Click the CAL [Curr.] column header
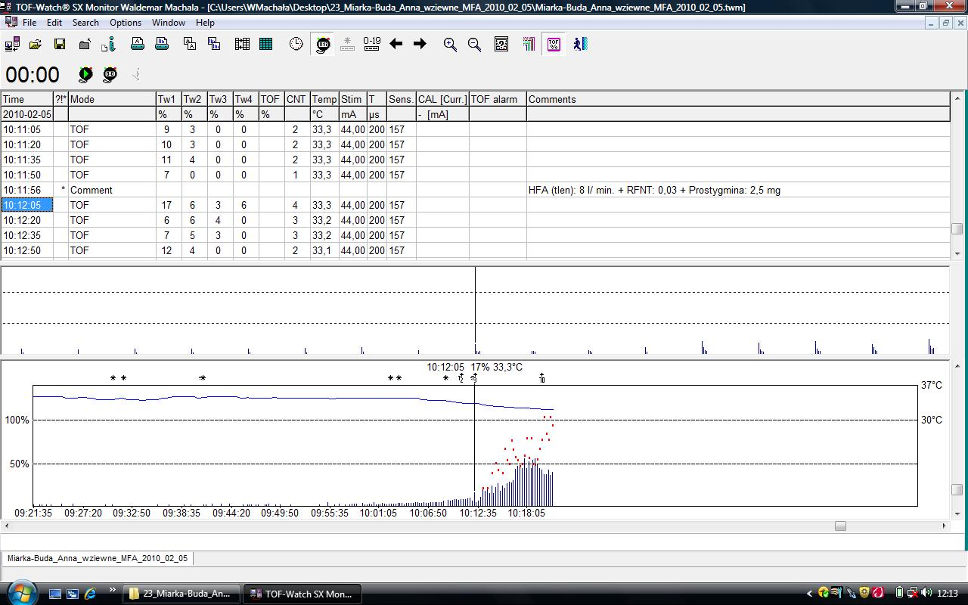Screen dimensions: 968x605 pos(442,99)
